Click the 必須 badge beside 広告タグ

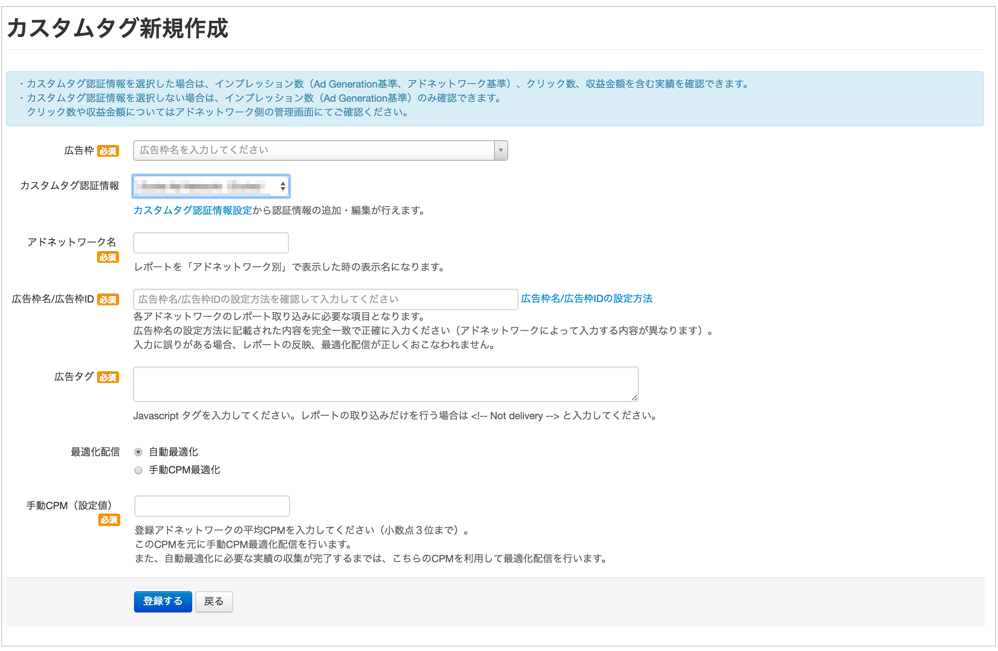[x=108, y=377]
